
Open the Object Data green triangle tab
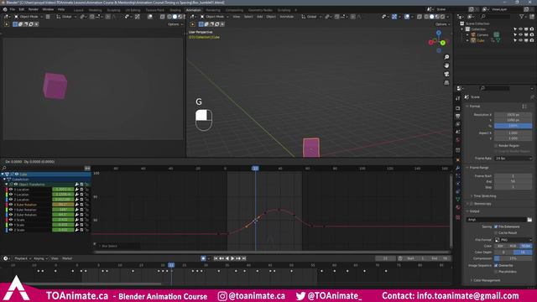click(x=458, y=199)
